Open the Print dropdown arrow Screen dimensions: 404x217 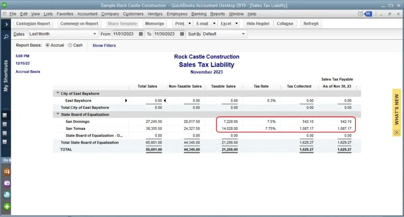(x=190, y=23)
